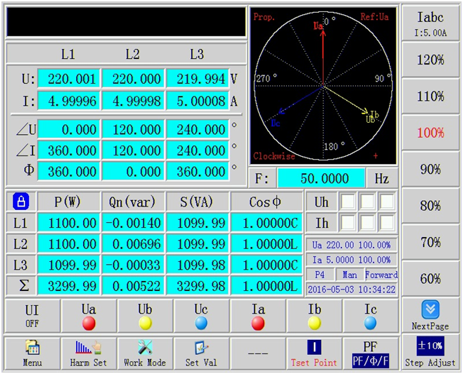The image size is (463, 374).
Task: Set output to 120%
Action: click(430, 60)
